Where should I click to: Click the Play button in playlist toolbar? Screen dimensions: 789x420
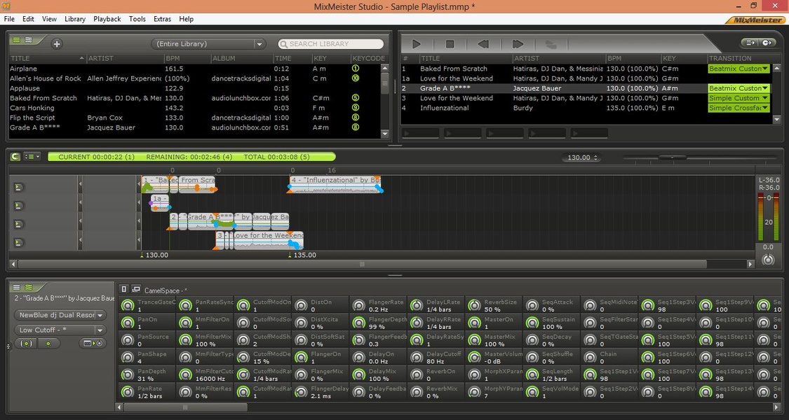click(416, 44)
